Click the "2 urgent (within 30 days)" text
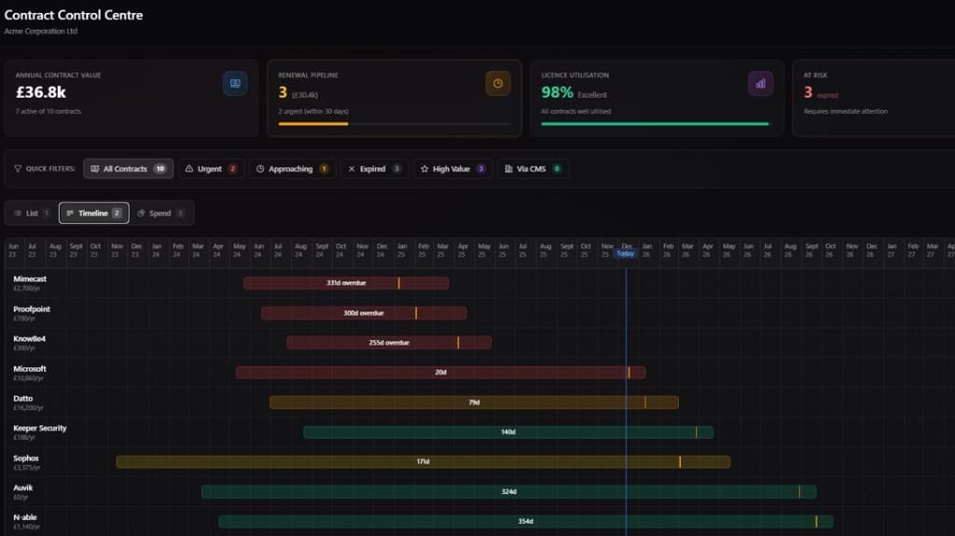Image resolution: width=955 pixels, height=536 pixels. 313,112
